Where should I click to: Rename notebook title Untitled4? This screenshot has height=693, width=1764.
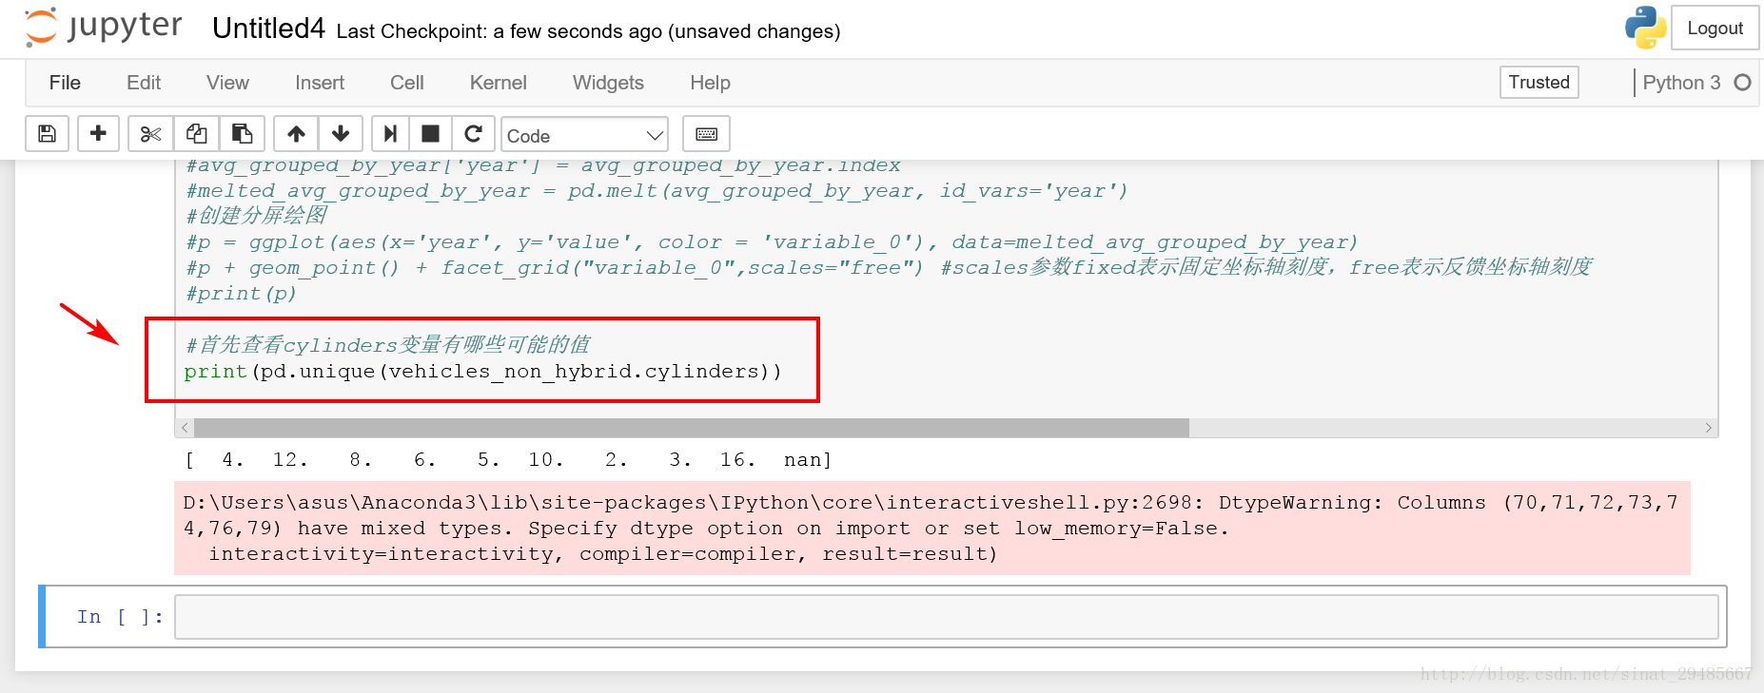coord(268,29)
